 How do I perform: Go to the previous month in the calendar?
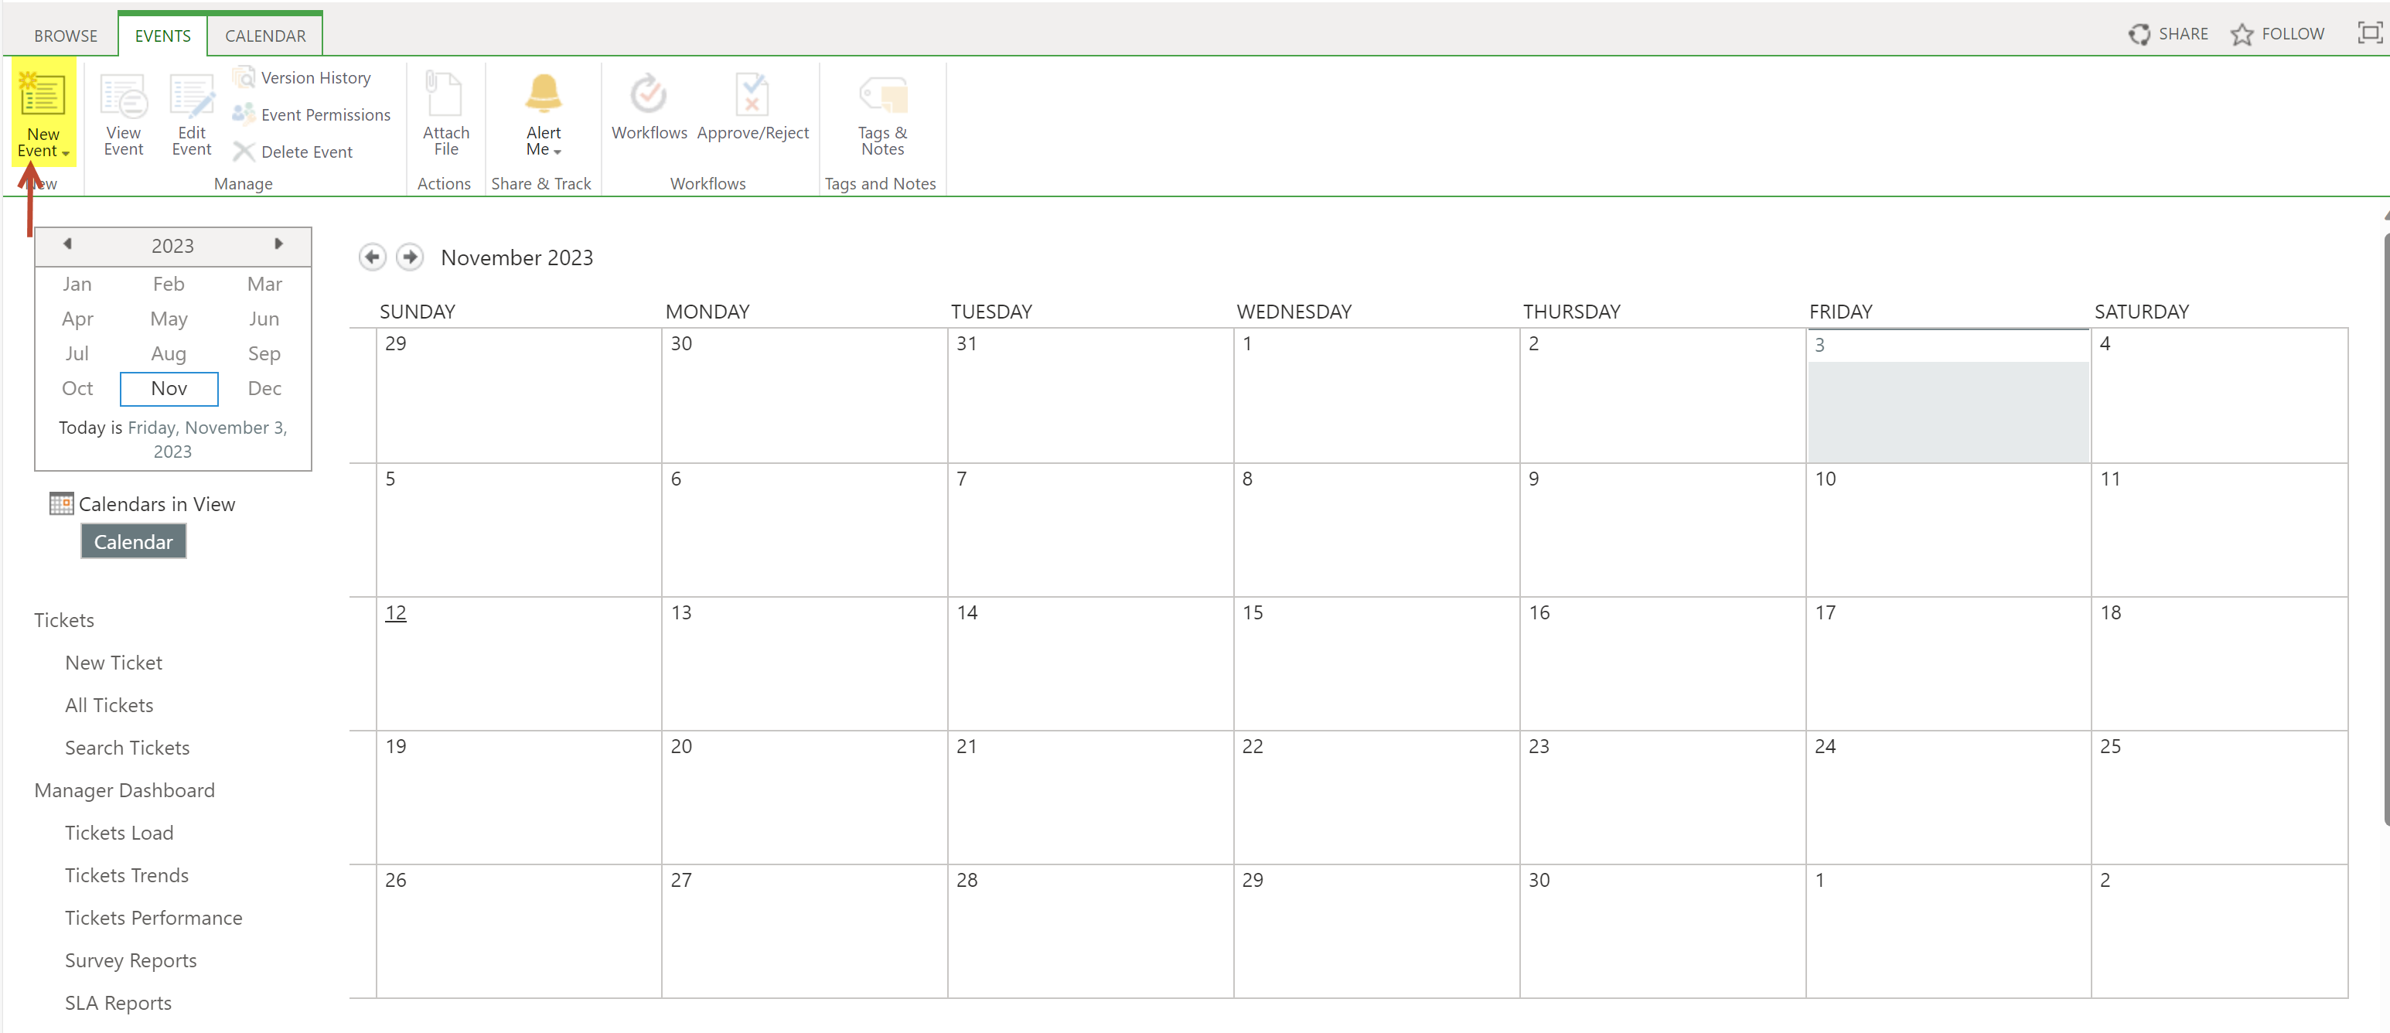(x=372, y=257)
